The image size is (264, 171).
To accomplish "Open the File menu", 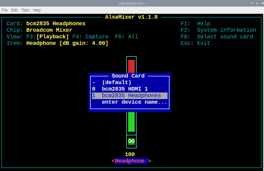I will (5, 10).
